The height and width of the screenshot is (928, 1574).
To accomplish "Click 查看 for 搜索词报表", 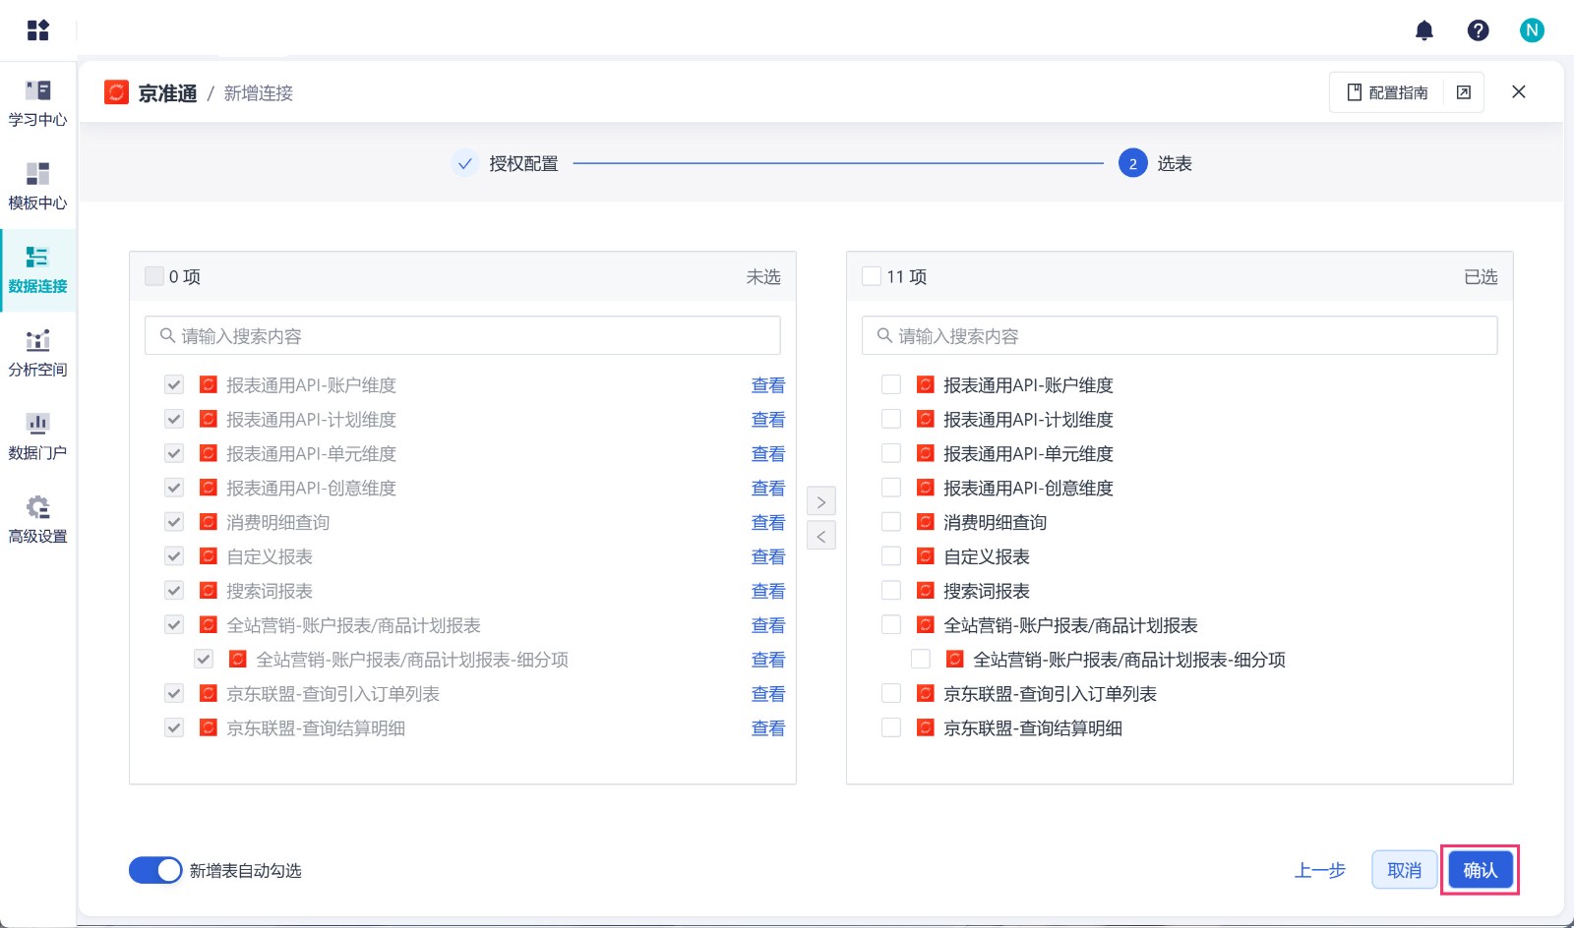I will pos(768,592).
